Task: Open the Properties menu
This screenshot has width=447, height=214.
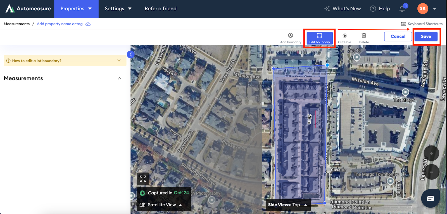Action: 76,9
